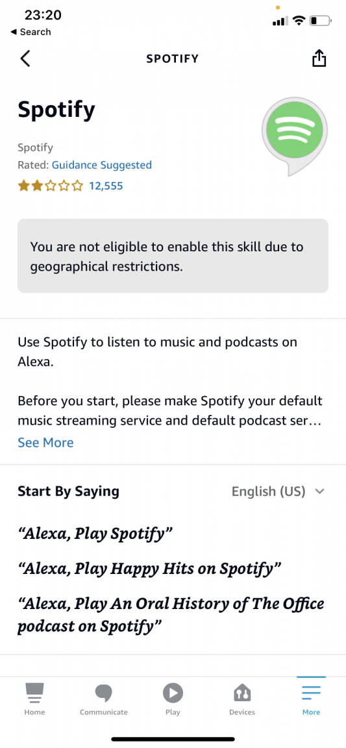Image resolution: width=346 pixels, height=748 pixels.
Task: Open the Home tab icon
Action: click(x=34, y=699)
